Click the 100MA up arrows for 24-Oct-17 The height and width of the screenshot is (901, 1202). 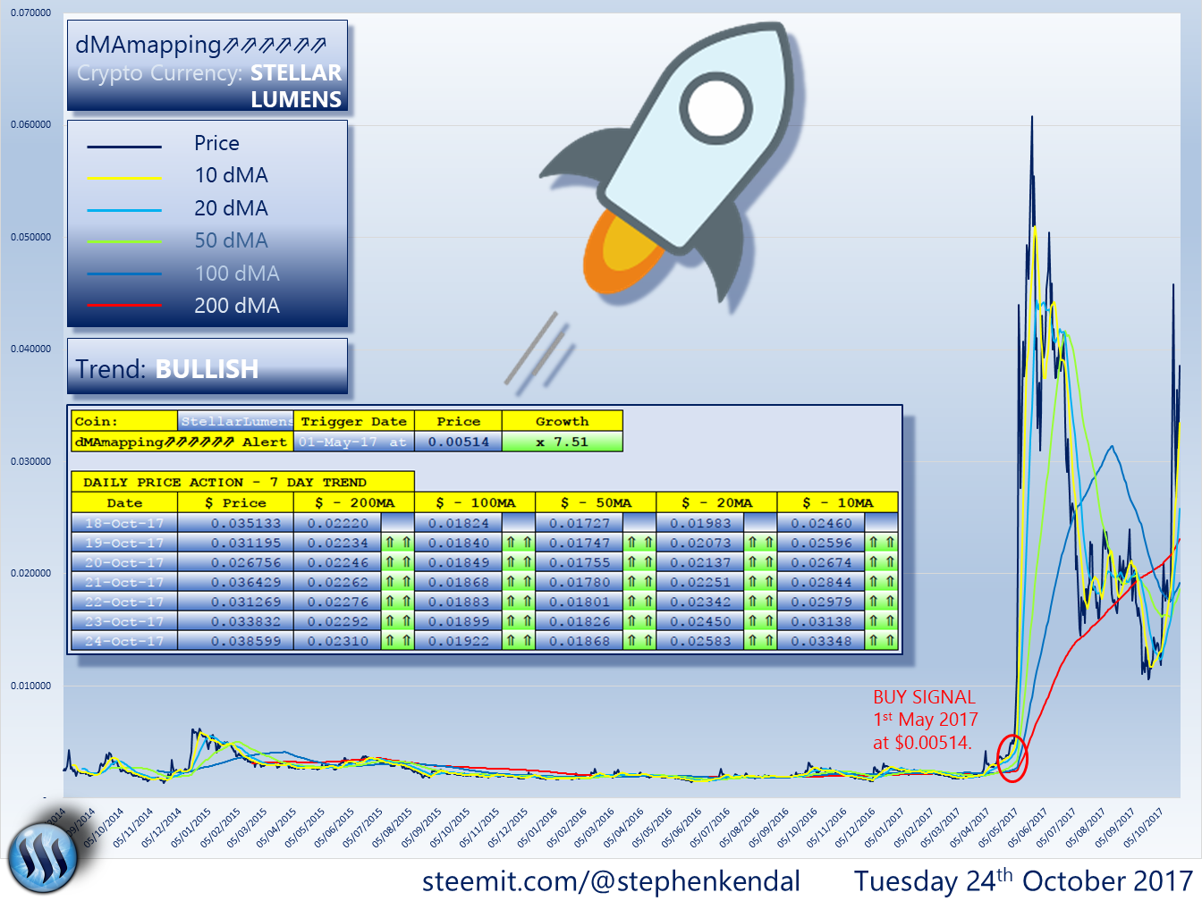pos(518,641)
